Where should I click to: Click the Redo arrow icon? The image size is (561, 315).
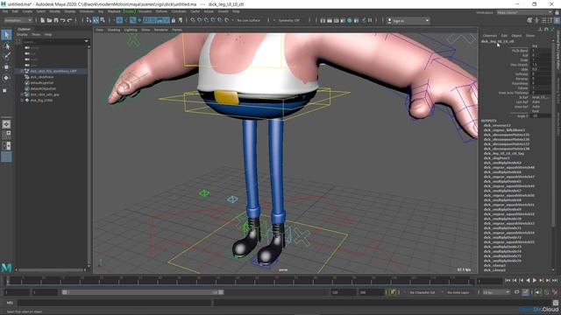click(69, 20)
